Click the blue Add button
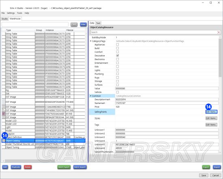Image resolution: width=223 pixels, height=179 pixels. [x=5, y=167]
